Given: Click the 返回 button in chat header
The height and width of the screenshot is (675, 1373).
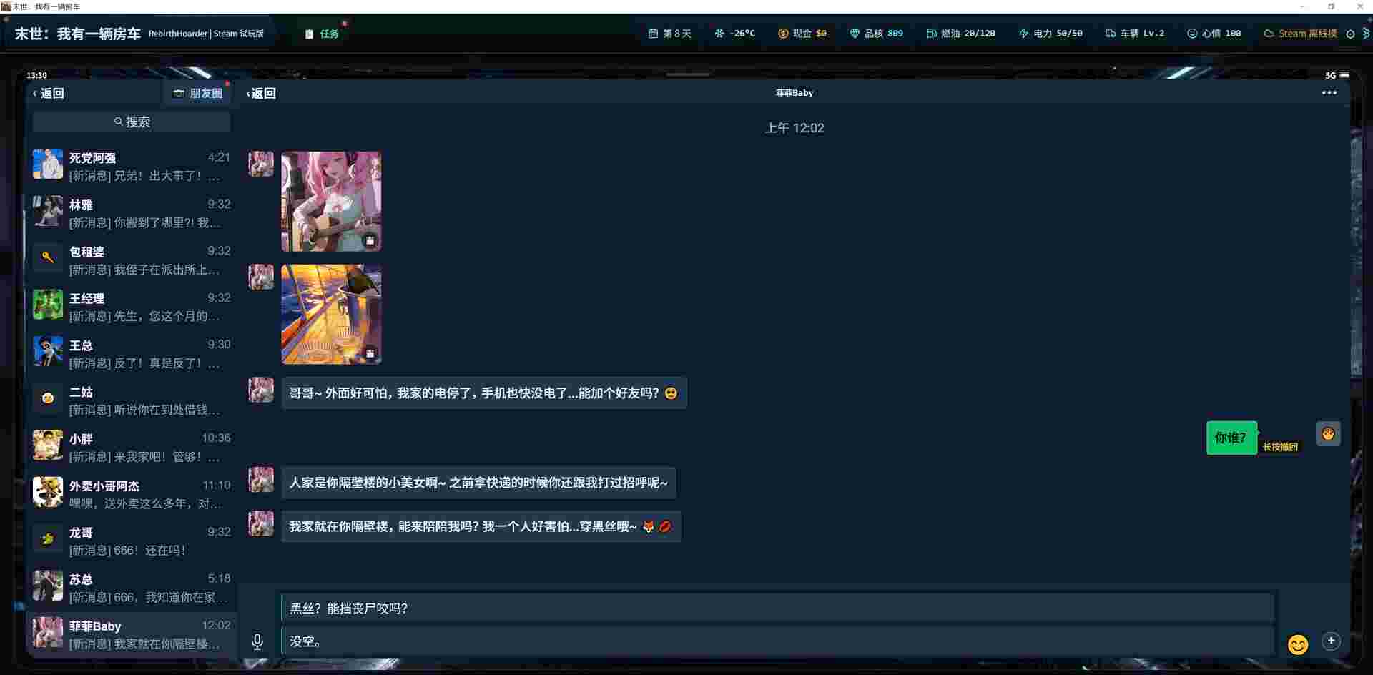Looking at the screenshot, I should [x=261, y=93].
